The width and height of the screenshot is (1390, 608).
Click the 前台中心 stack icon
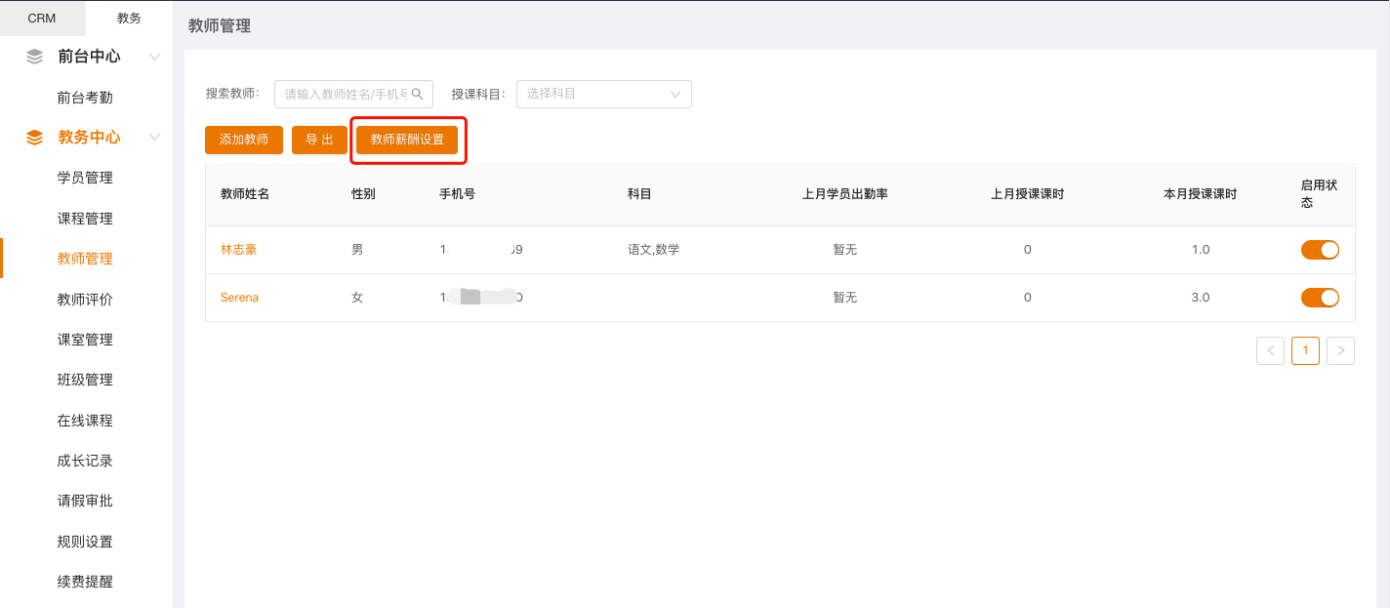tap(35, 57)
